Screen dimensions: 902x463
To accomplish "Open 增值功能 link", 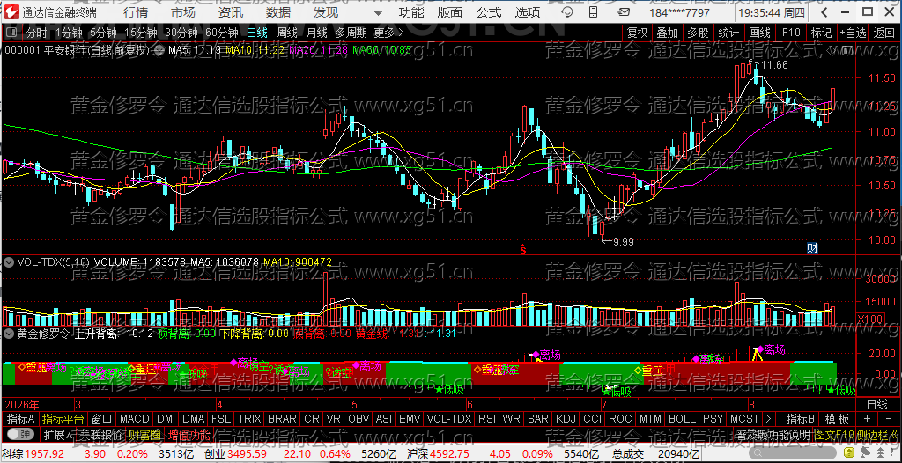I will (189, 434).
